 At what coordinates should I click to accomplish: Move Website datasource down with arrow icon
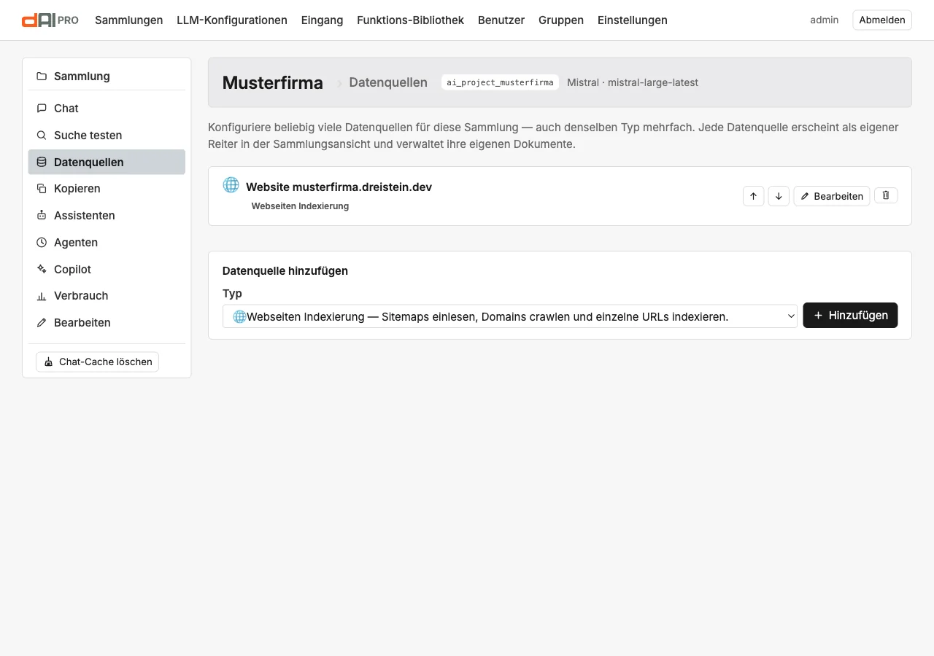tap(779, 196)
